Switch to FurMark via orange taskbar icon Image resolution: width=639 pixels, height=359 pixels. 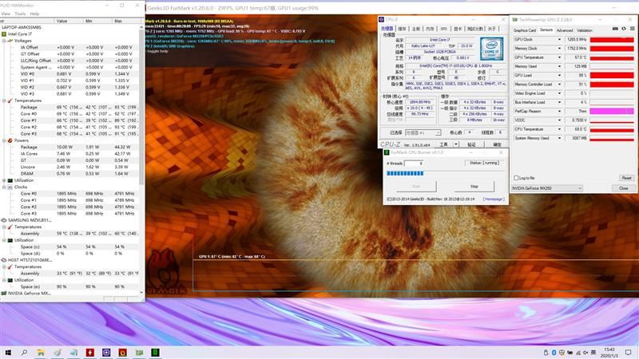pyautogui.click(x=123, y=353)
